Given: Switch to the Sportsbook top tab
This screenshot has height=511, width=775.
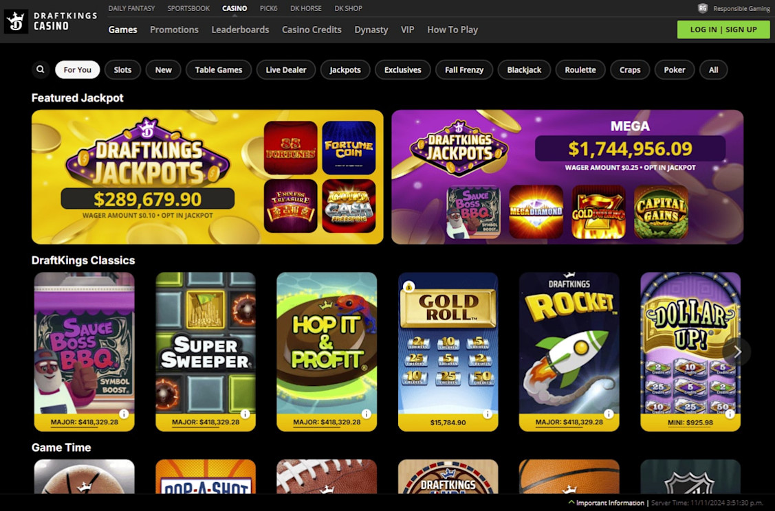Looking at the screenshot, I should [x=188, y=8].
